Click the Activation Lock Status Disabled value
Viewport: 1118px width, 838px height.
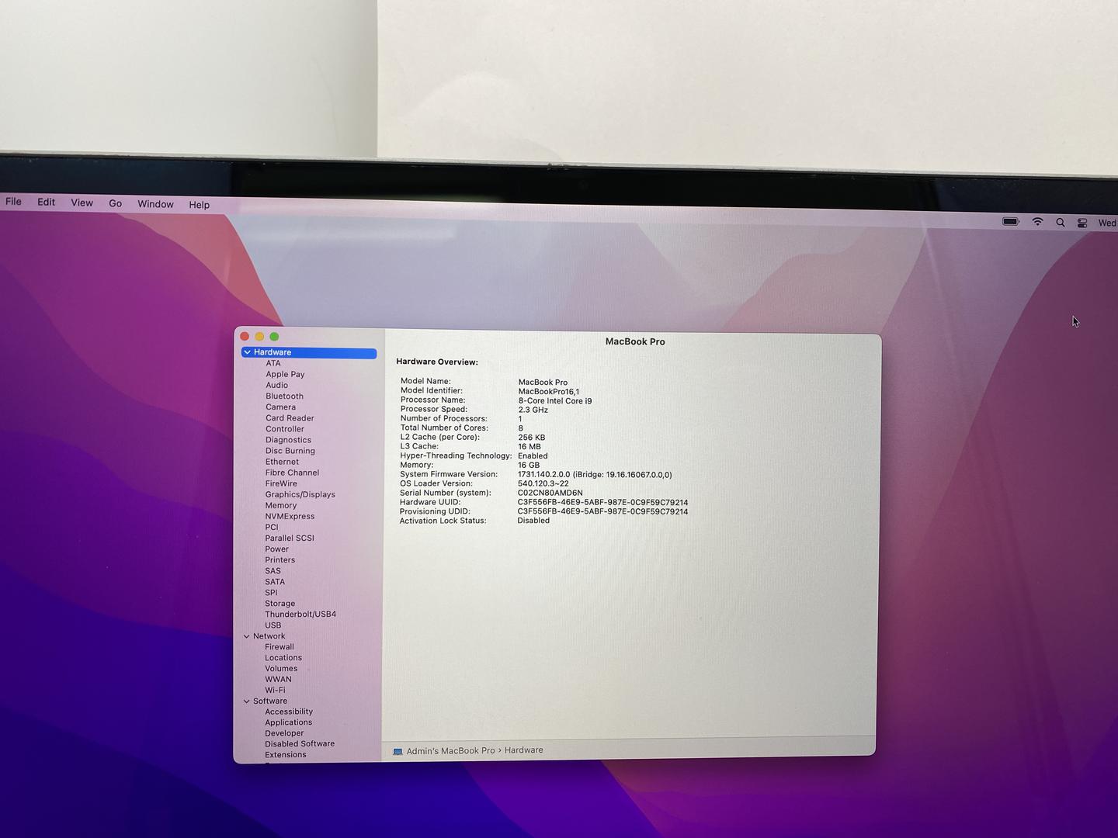[533, 521]
